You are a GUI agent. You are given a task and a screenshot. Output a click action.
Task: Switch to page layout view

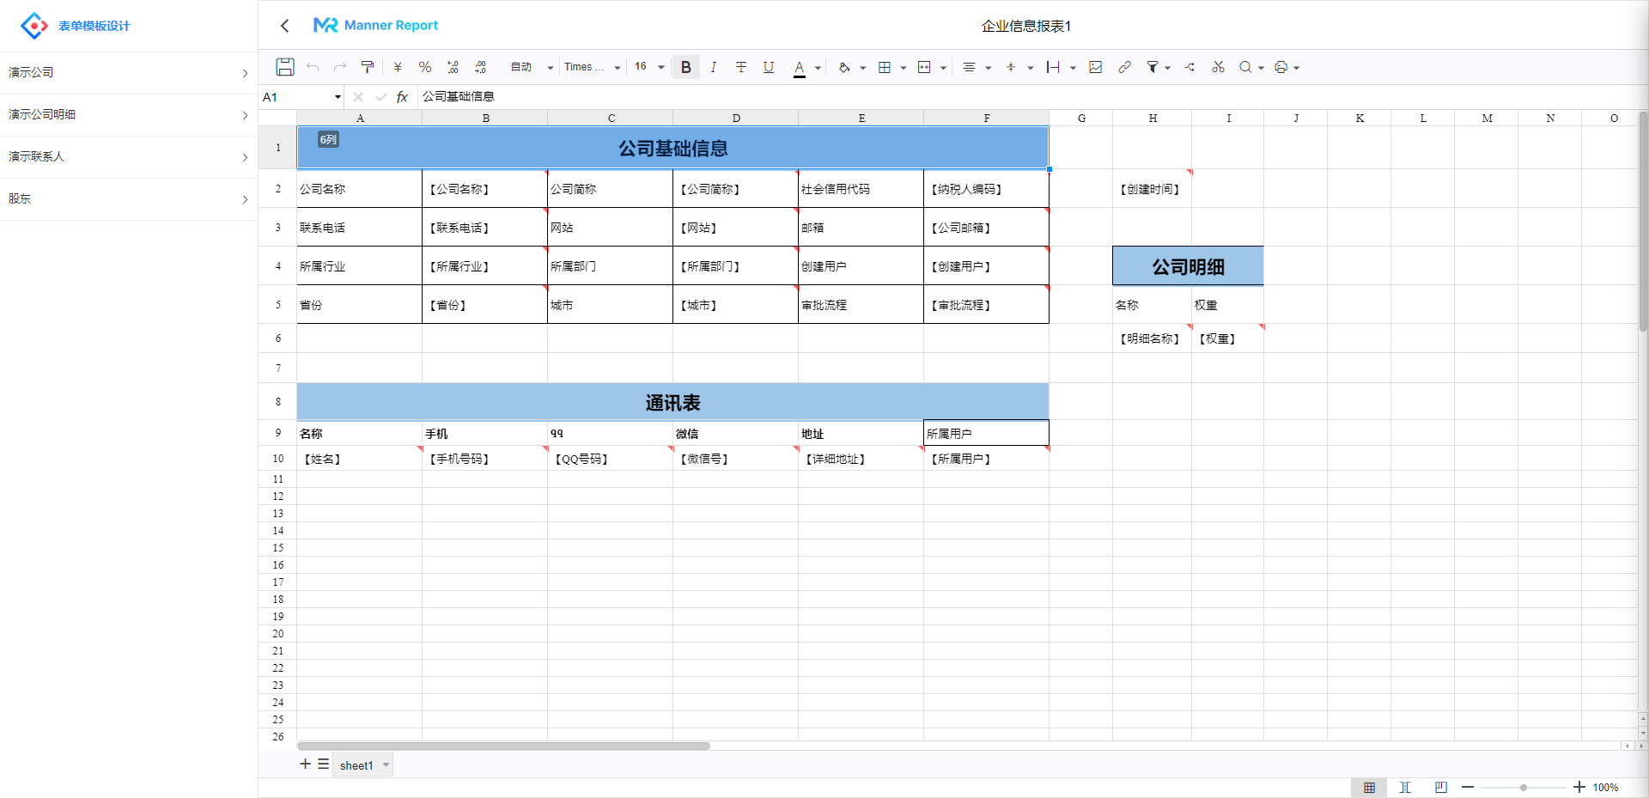click(x=1440, y=788)
